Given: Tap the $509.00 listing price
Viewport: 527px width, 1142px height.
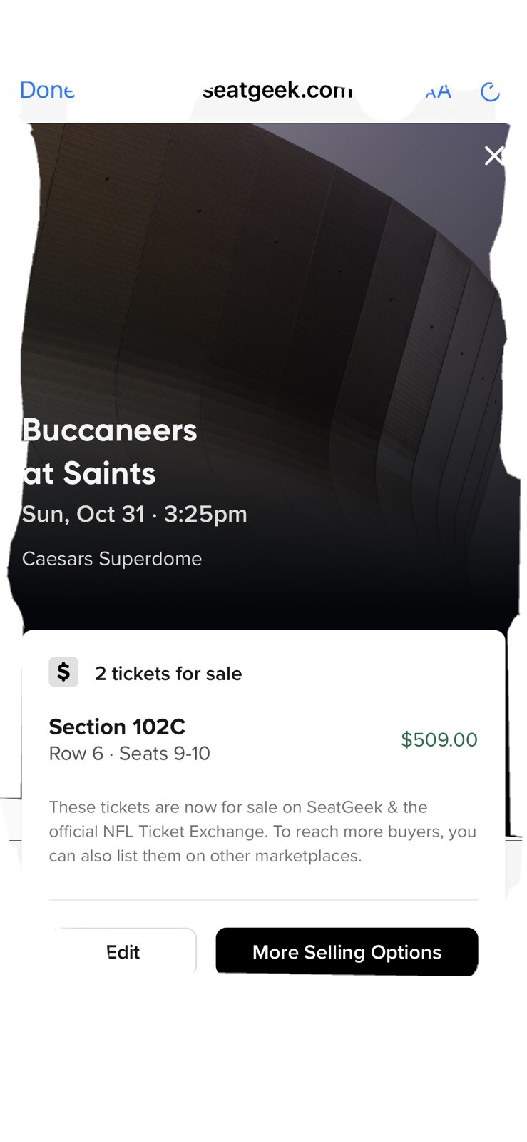Looking at the screenshot, I should 439,739.
